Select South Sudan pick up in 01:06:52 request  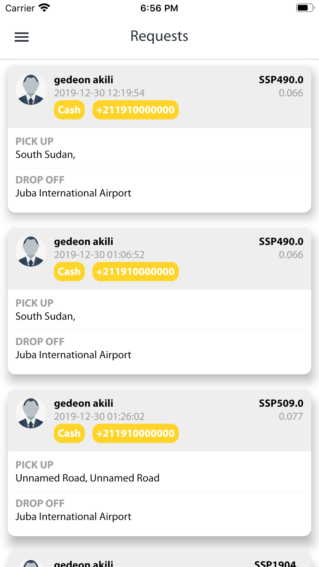tap(45, 316)
